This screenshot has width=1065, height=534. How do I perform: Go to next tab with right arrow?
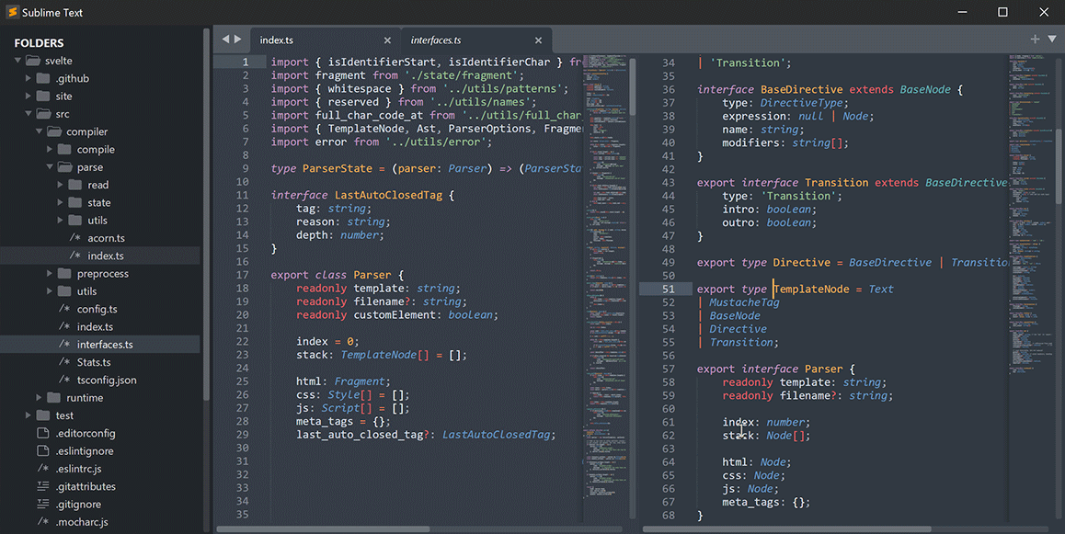237,40
